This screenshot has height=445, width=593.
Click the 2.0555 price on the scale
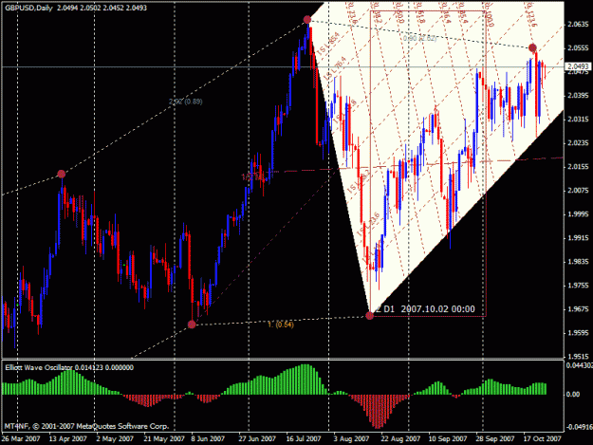(578, 48)
